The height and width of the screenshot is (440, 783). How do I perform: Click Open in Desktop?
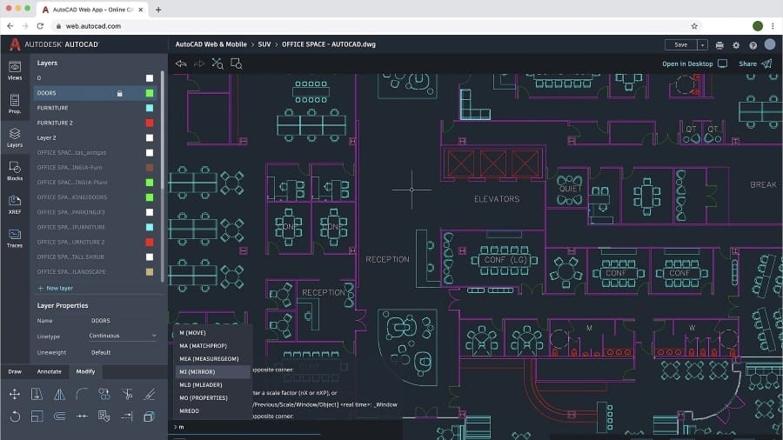click(x=694, y=63)
